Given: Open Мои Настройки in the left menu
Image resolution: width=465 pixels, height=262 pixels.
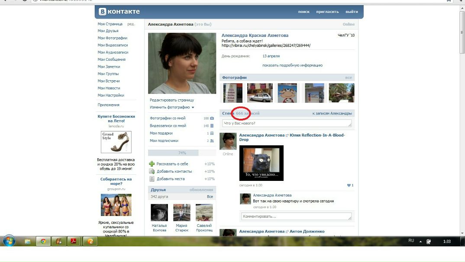Looking at the screenshot, I should [111, 95].
